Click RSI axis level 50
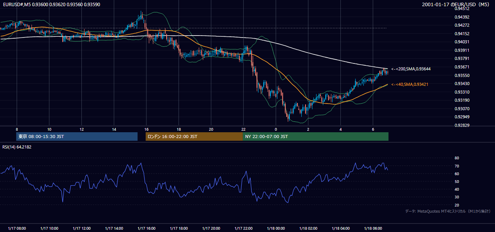The height and width of the screenshot is (232, 495). [457, 181]
